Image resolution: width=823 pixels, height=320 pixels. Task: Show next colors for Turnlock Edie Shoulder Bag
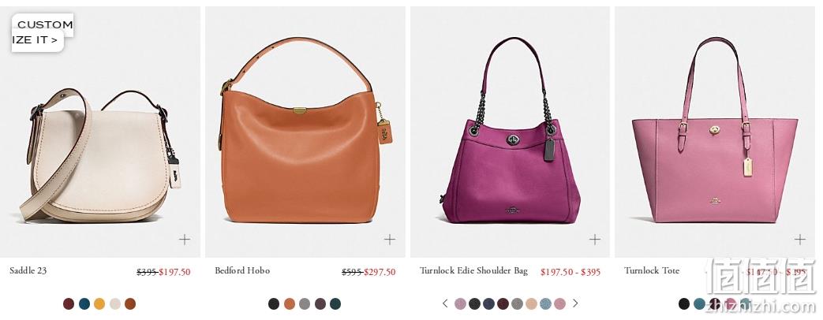[x=575, y=303]
